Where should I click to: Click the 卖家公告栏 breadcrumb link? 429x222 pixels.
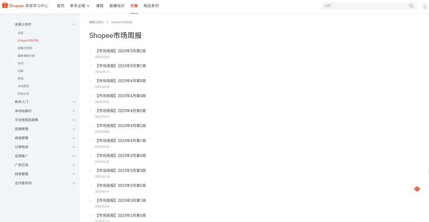pyautogui.click(x=96, y=22)
